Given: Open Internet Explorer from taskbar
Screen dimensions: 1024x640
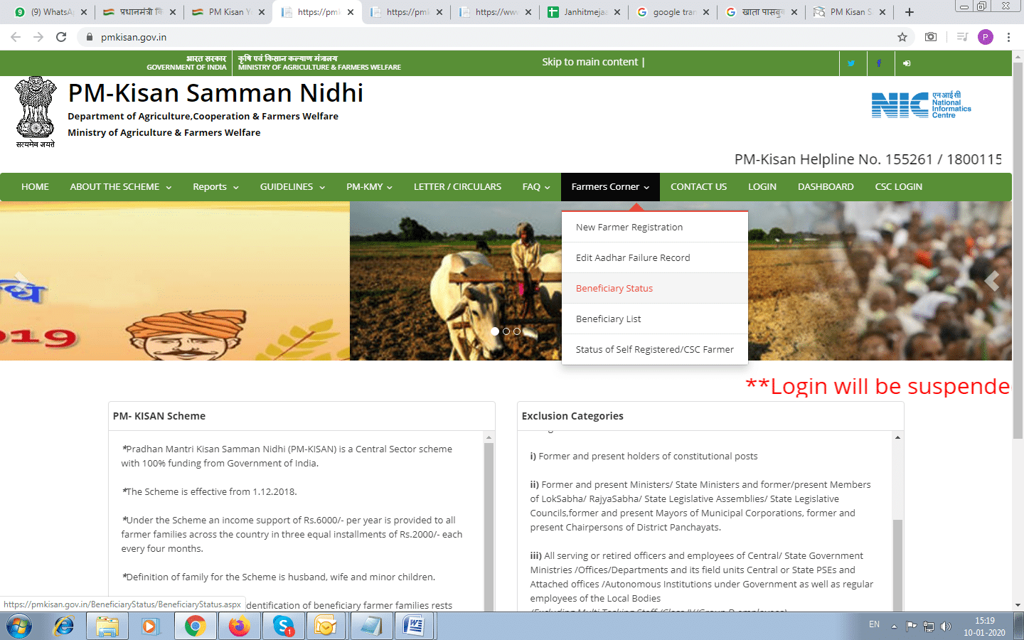Looking at the screenshot, I should [64, 626].
